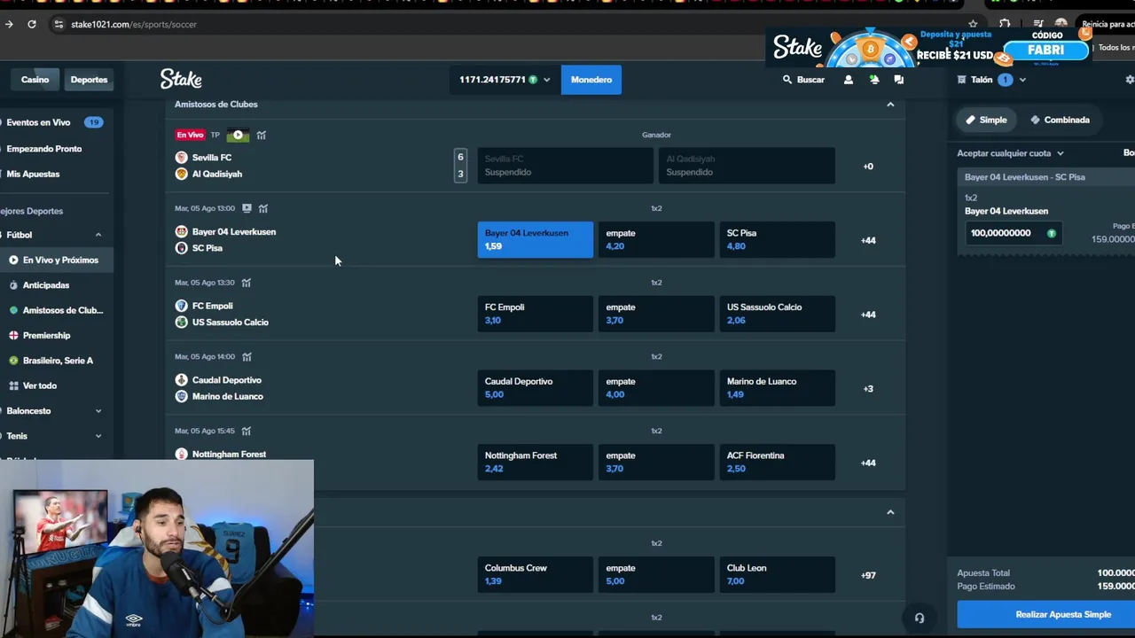Open Anticipadas in Fútbol submenu

(46, 285)
